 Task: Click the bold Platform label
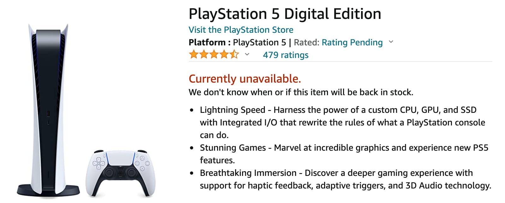point(207,43)
